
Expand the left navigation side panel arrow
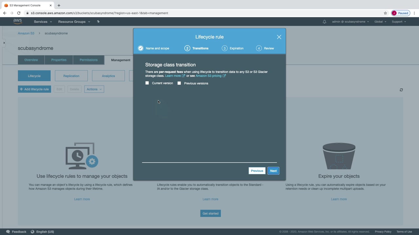4,43
